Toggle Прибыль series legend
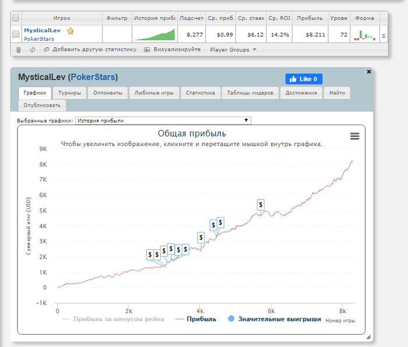The height and width of the screenshot is (347, 408). pos(196,319)
